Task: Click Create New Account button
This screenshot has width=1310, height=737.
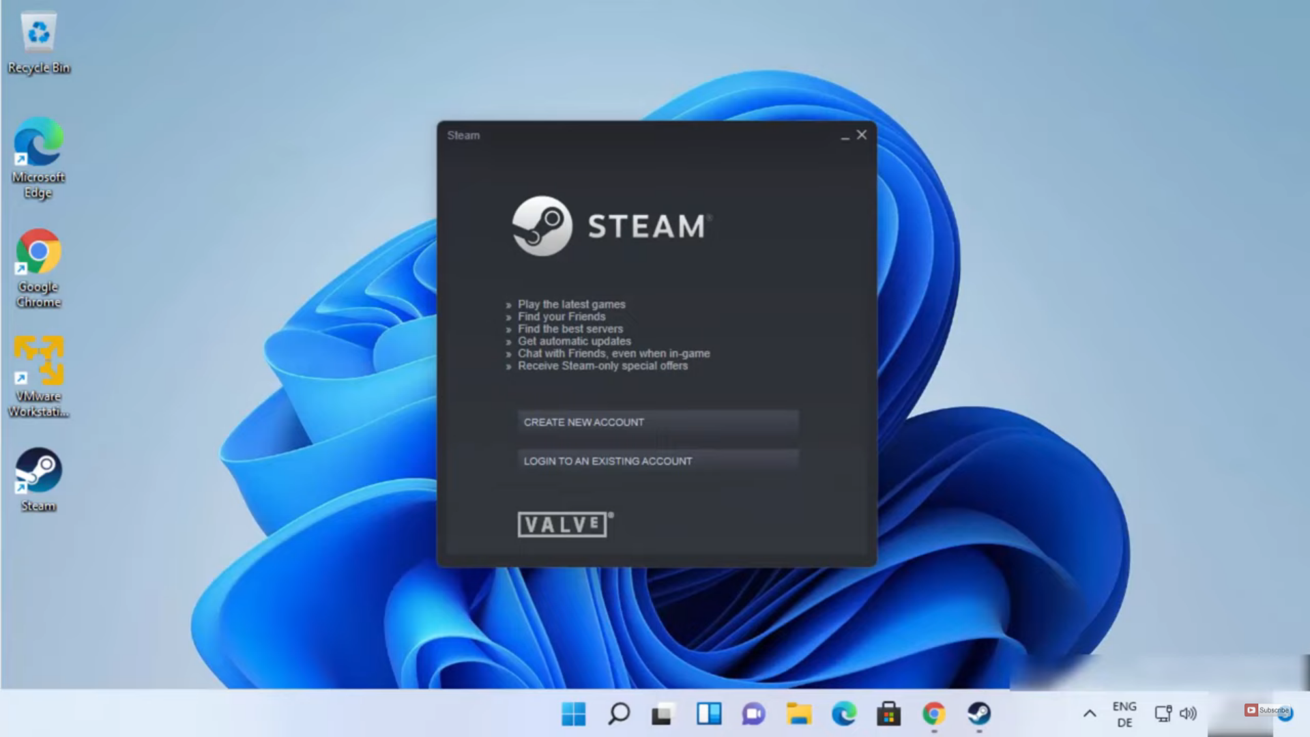Action: [x=657, y=422]
